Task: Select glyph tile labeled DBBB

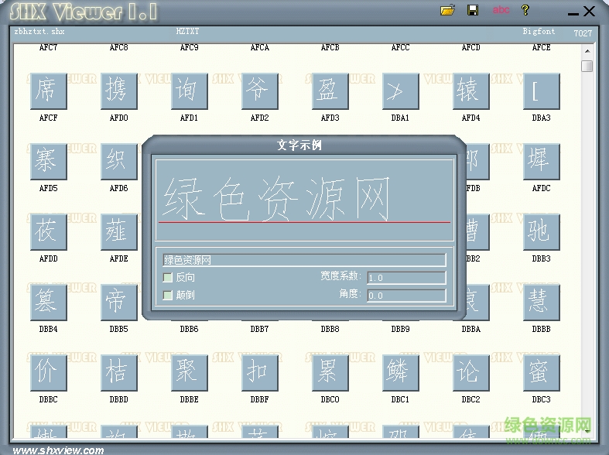Action: point(542,303)
